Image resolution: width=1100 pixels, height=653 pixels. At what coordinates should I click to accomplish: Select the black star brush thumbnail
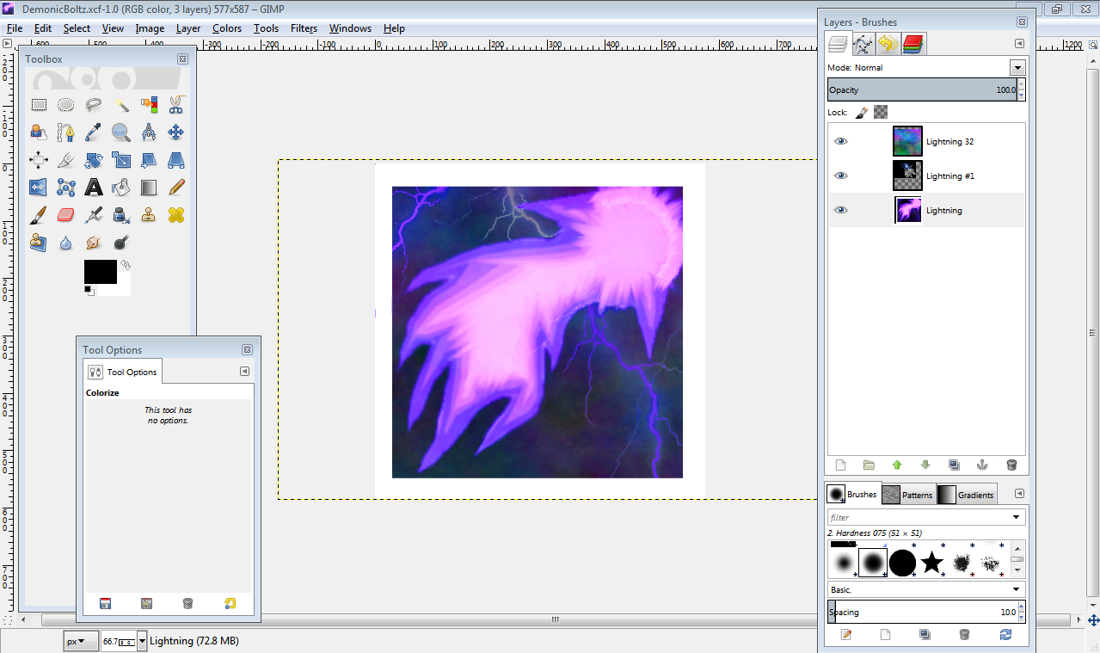pos(931,564)
